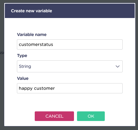Screen dimensions: 138x130
Task: Click the chevron arrow in Type dropdown
Action: (x=117, y=66)
